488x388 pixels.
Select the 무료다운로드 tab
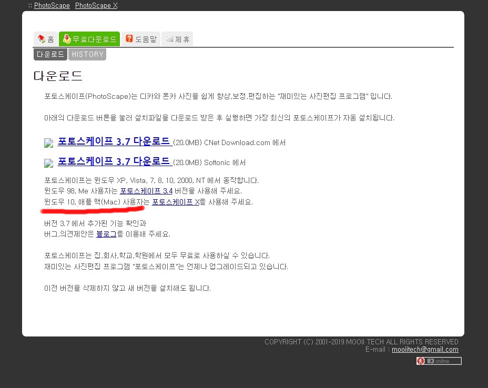click(x=89, y=39)
